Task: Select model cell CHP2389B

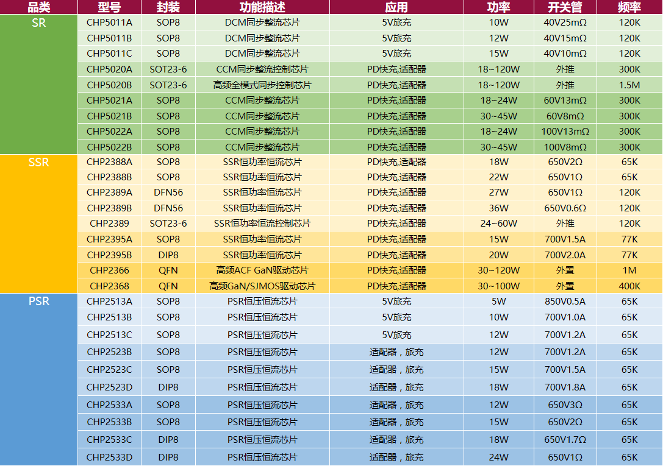Action: tap(110, 208)
